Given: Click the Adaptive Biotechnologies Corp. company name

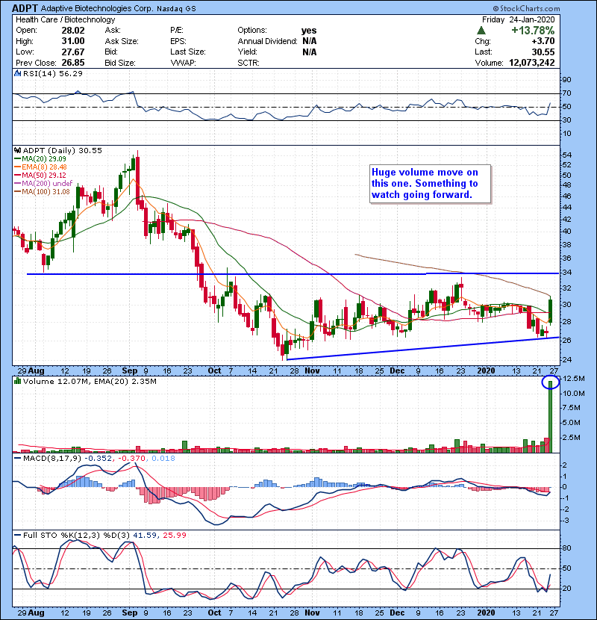Looking at the screenshot, I should (x=97, y=8).
